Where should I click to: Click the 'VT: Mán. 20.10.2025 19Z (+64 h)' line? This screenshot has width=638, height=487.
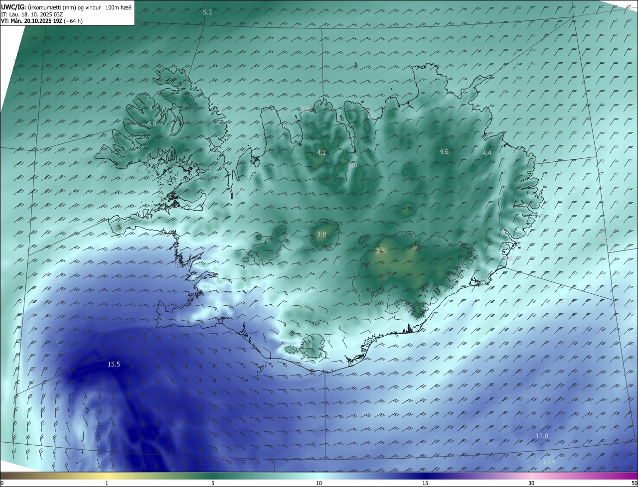point(41,21)
